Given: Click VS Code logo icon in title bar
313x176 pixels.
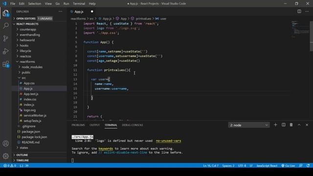Looking at the screenshot, I should (x=4, y=3).
